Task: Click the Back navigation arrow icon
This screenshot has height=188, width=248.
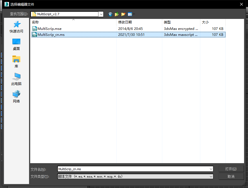Action: tap(110, 14)
